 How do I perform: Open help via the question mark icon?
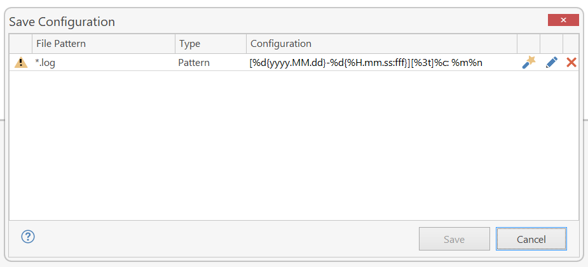(28, 237)
